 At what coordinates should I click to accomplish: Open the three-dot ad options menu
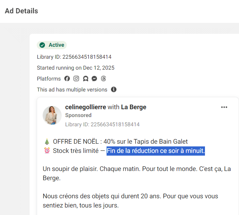(224, 107)
